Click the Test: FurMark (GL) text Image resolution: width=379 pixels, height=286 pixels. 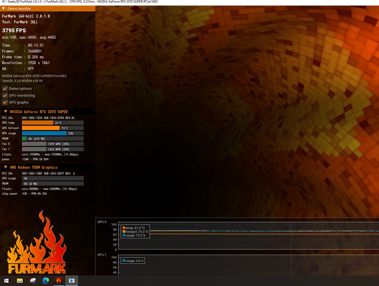[x=20, y=22]
